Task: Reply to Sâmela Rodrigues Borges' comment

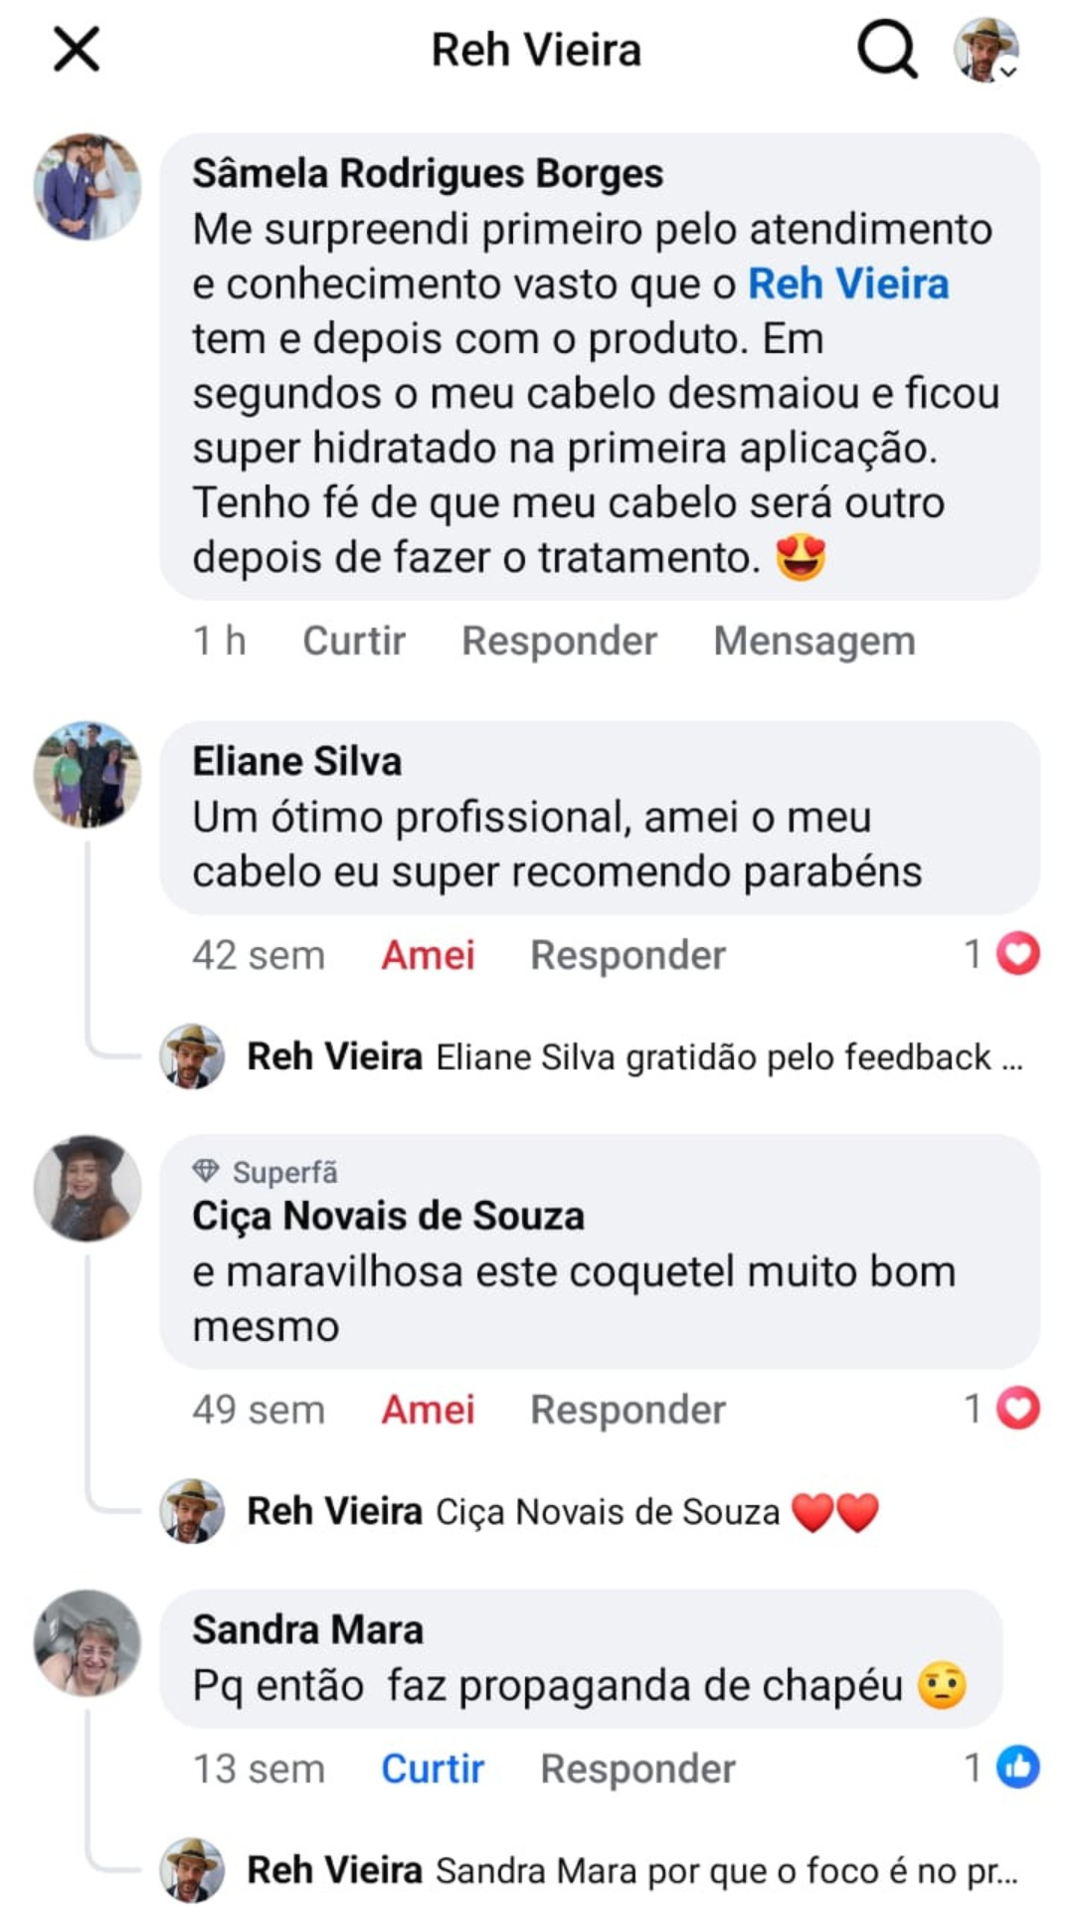Action: pos(559,641)
